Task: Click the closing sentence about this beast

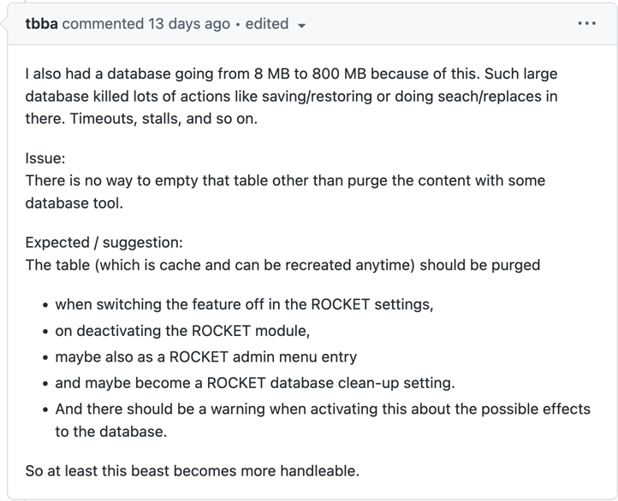Action: 193,471
